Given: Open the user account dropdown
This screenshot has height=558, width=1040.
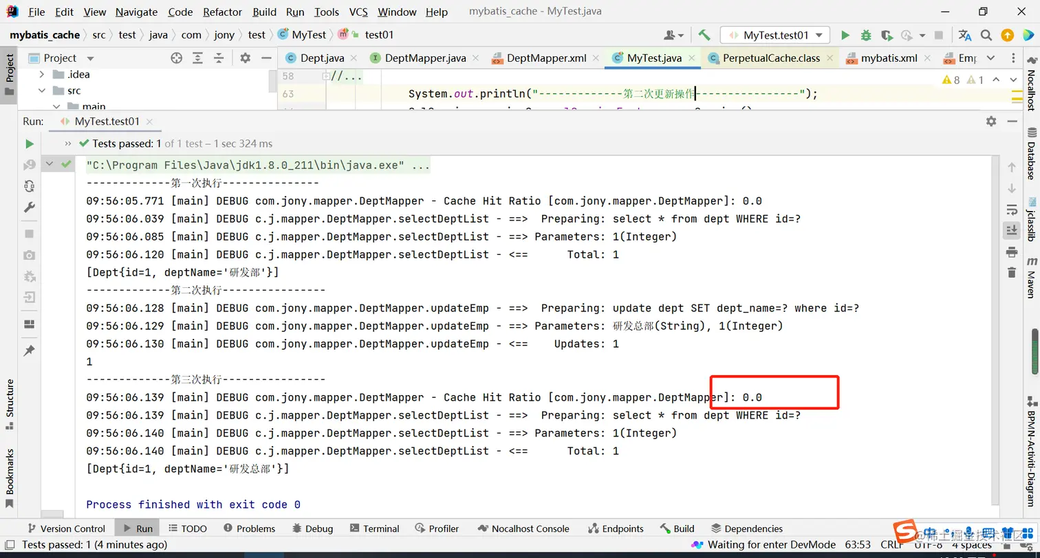Looking at the screenshot, I should coord(673,35).
